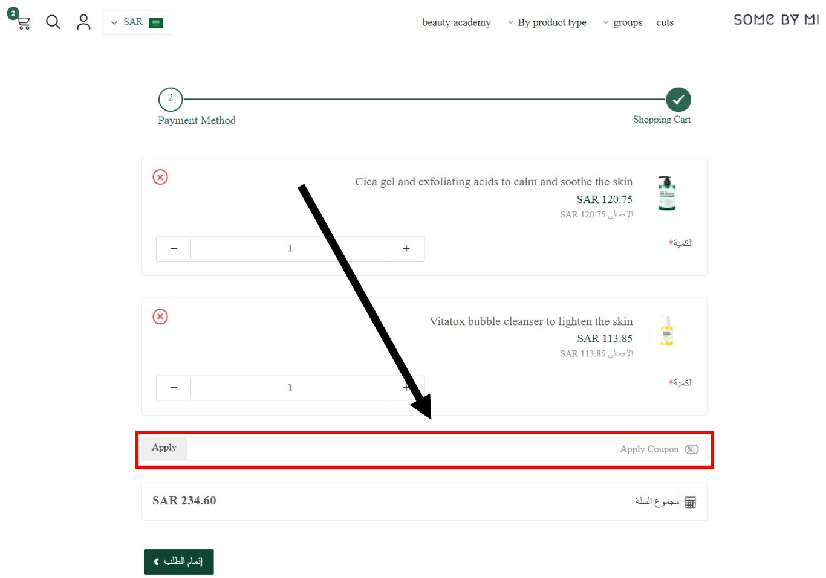Increase quantity of the Cica gel
Viewport: 826px width, 578px height.
point(406,248)
